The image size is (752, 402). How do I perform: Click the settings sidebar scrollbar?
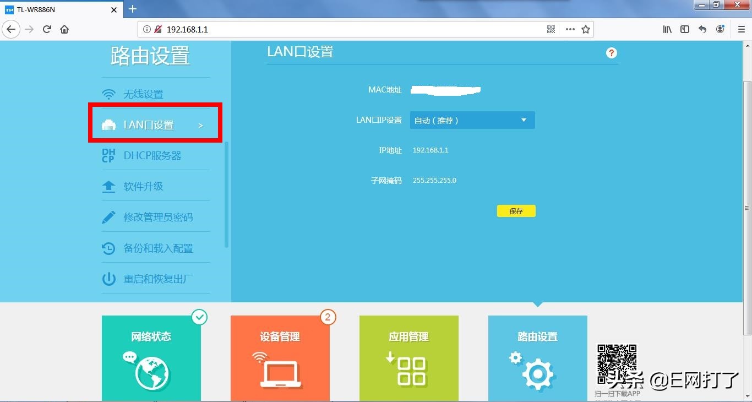click(227, 195)
